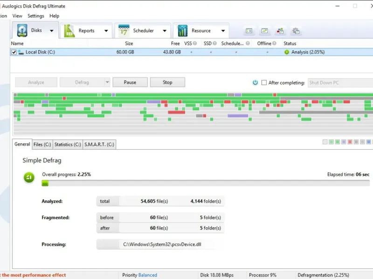Click the most performance effect link
This screenshot has width=373, height=279.
tap(33, 275)
